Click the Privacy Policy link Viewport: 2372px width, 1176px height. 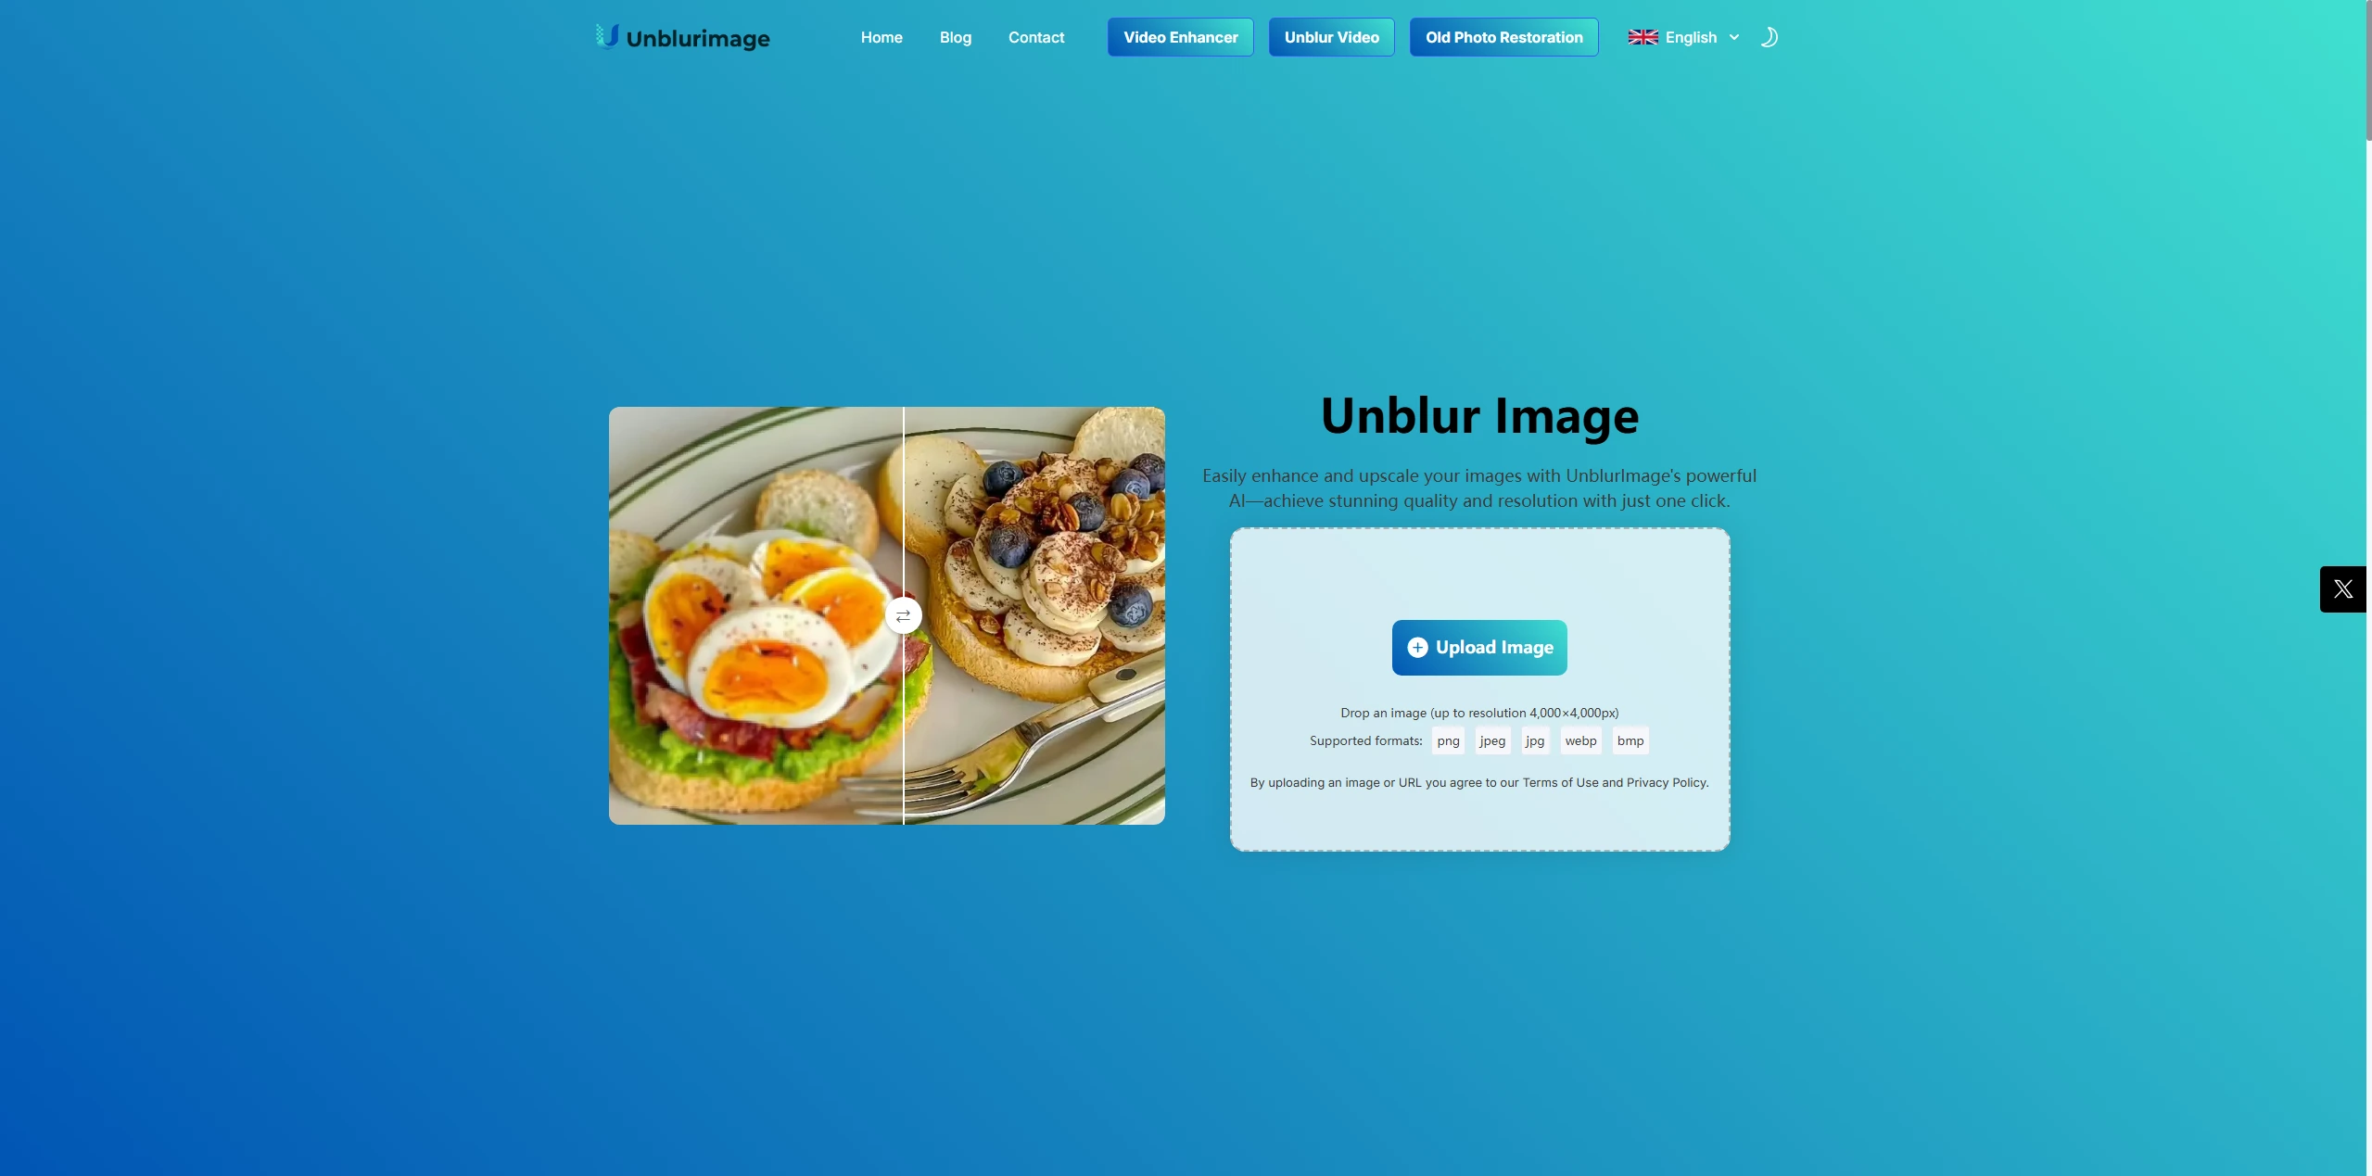click(1664, 783)
